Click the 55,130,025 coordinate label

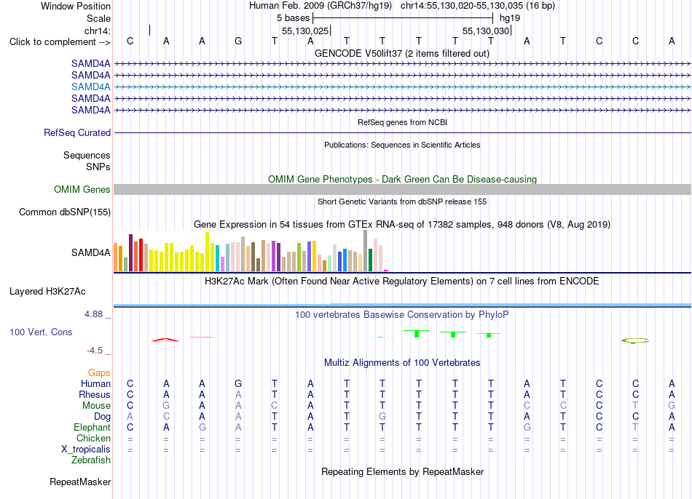pyautogui.click(x=305, y=31)
